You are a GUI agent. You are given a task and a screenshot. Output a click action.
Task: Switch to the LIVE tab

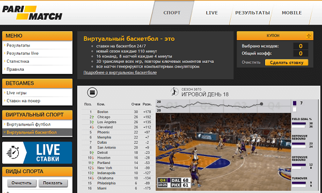pyautogui.click(x=212, y=13)
